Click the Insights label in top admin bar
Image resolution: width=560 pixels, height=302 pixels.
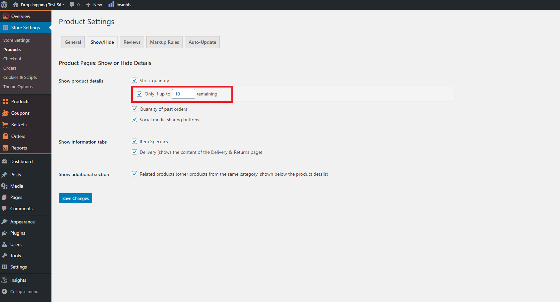tap(124, 5)
